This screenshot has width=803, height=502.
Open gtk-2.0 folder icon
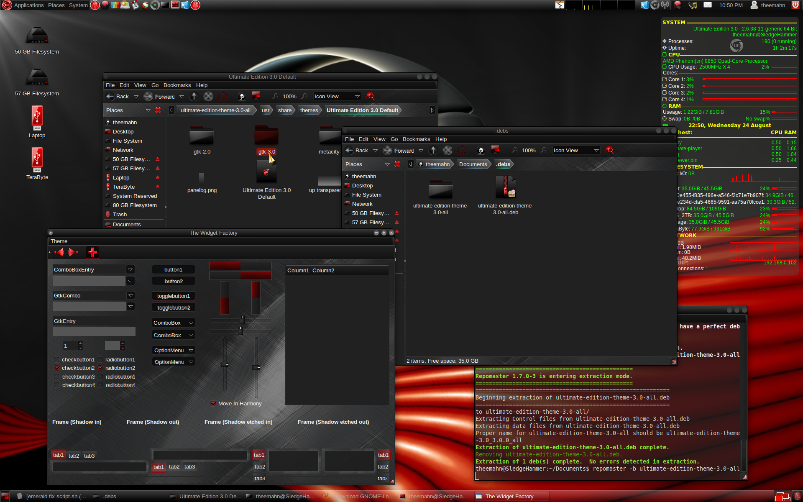(202, 136)
